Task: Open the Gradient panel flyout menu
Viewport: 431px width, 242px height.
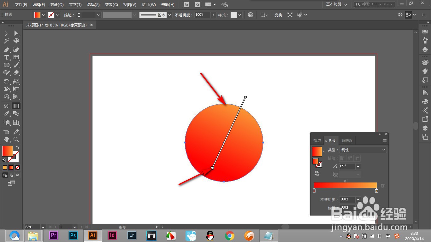Action: (x=385, y=141)
